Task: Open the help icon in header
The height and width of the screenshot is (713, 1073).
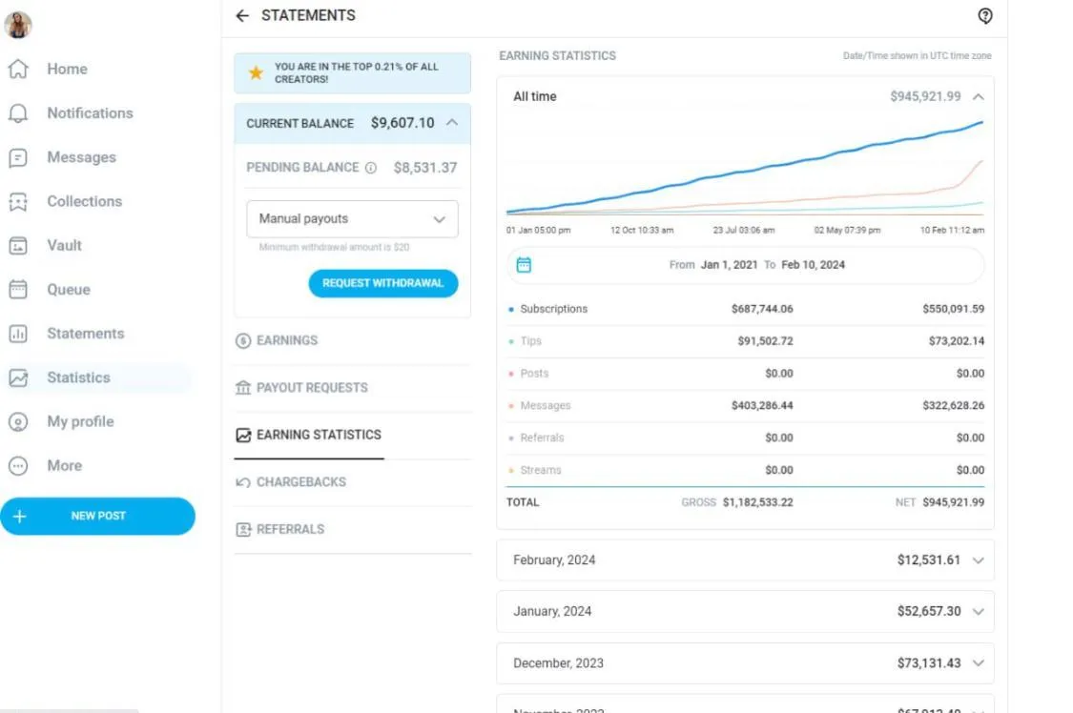Action: (x=984, y=15)
